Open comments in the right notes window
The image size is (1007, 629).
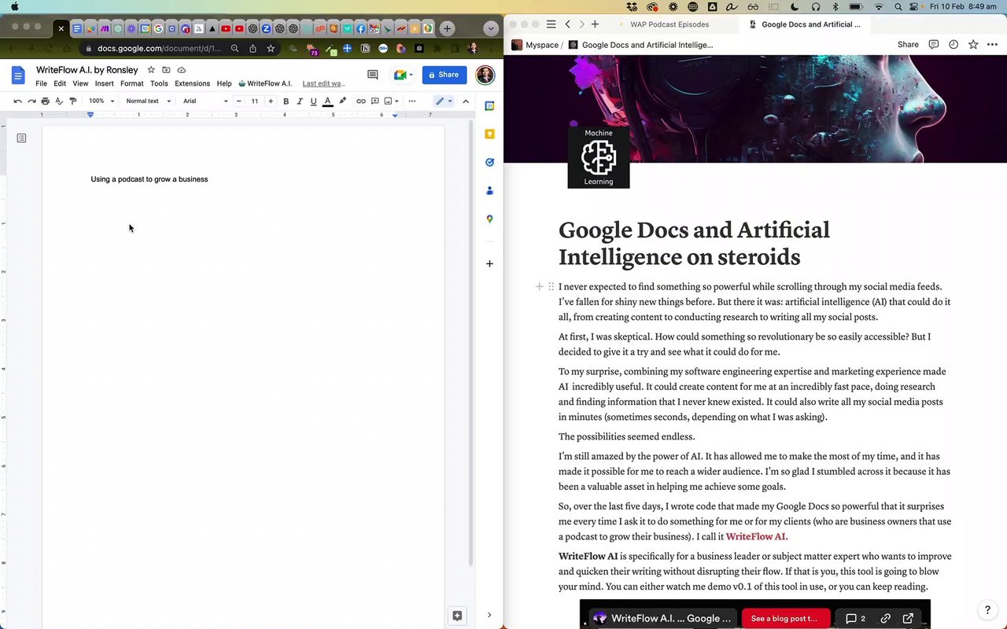tap(934, 45)
